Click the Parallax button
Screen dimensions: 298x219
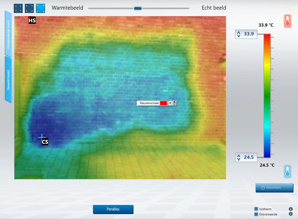113,209
